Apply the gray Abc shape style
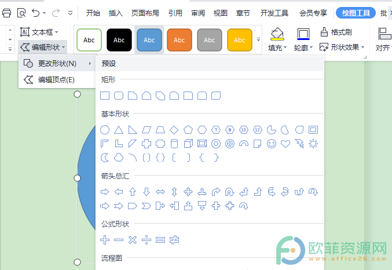392x270 pixels. pos(210,40)
